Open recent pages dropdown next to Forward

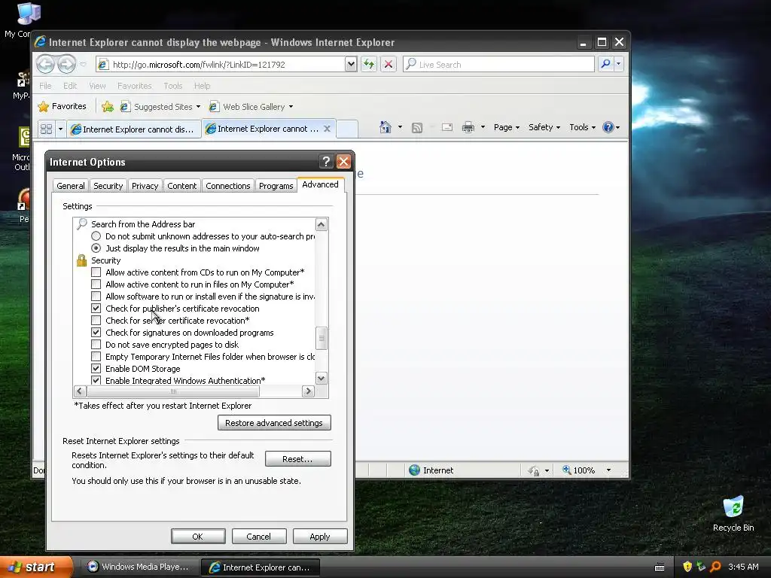point(83,64)
